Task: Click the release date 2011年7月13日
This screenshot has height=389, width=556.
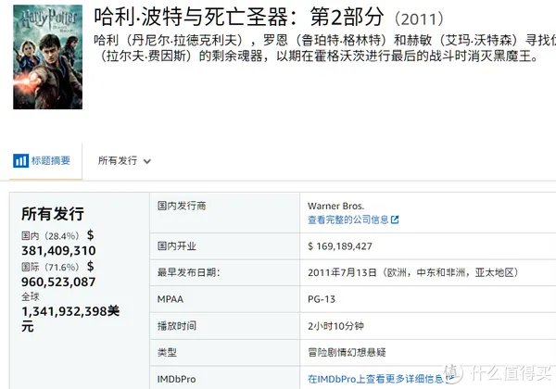Action: click(342, 272)
